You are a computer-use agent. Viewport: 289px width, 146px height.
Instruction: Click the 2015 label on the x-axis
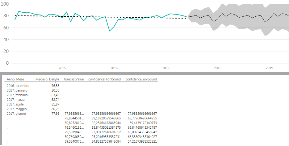point(62,68)
